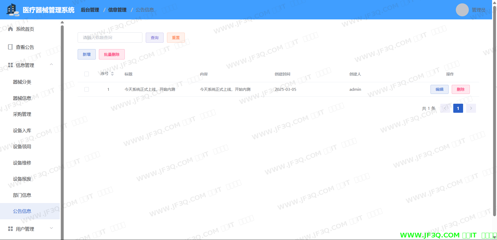Click the notebook icon beside 查看公告
The height and width of the screenshot is (240, 497).
click(x=10, y=47)
